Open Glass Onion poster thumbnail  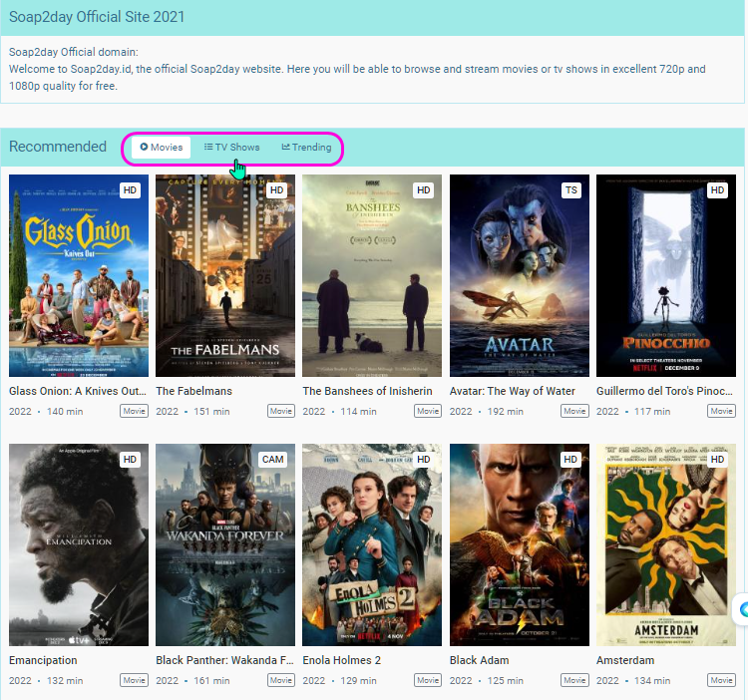click(79, 275)
